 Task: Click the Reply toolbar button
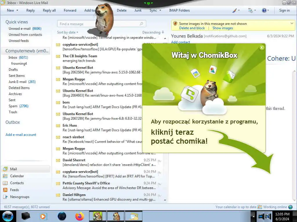coord(30,10)
